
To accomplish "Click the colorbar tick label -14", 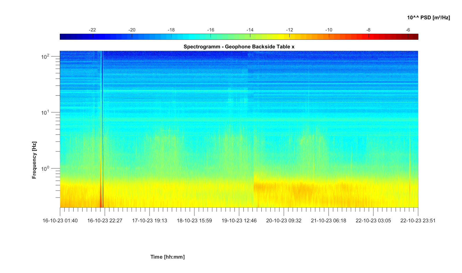I will coord(250,30).
